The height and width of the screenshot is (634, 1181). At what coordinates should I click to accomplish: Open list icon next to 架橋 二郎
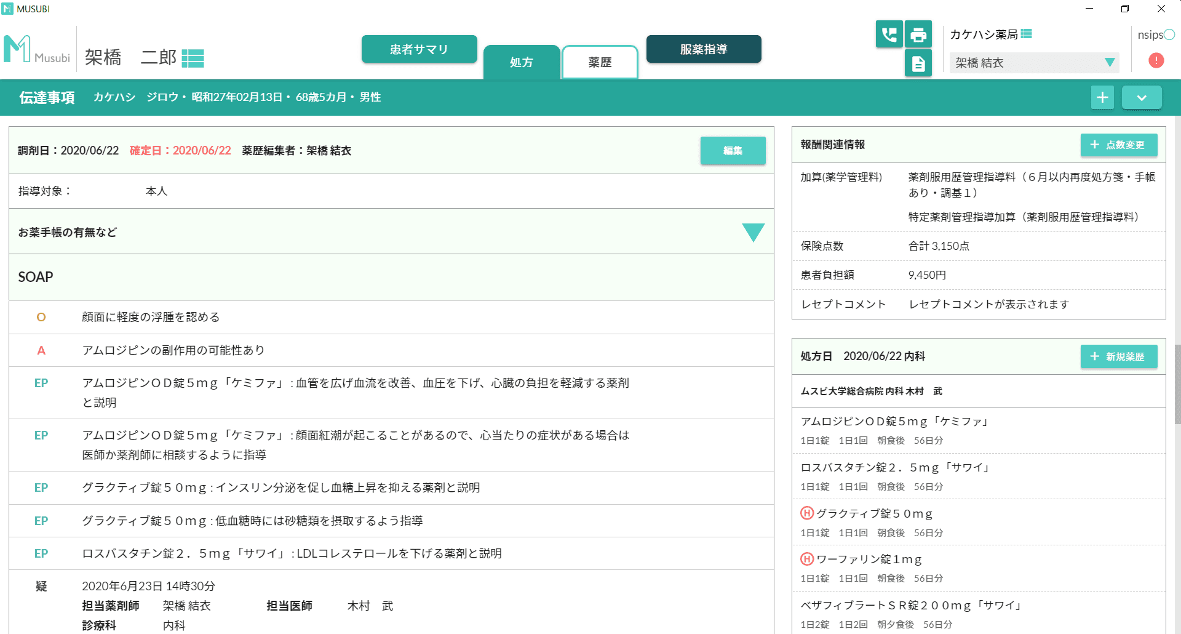193,58
